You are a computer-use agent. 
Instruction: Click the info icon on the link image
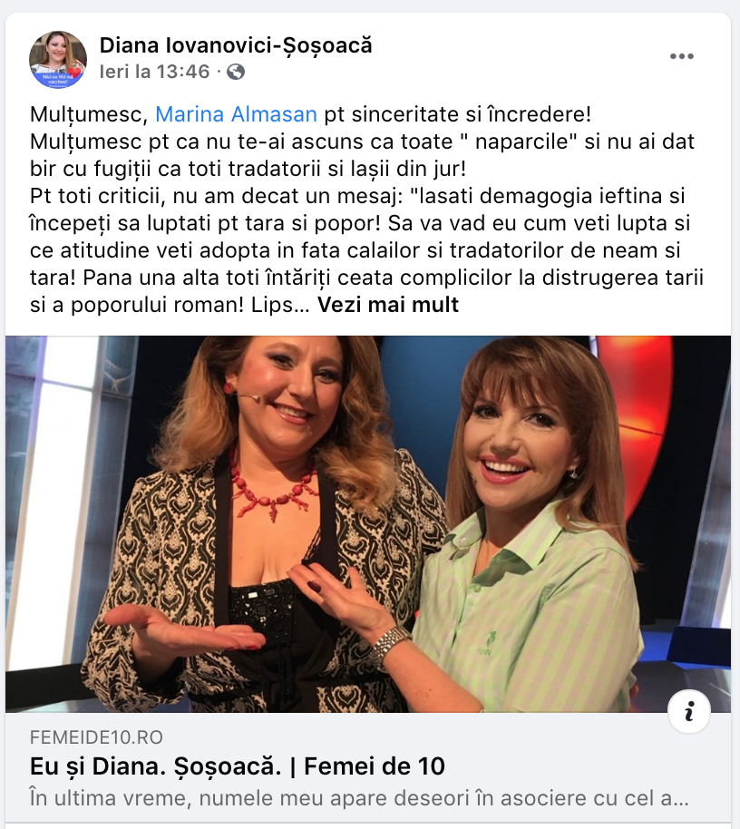tap(688, 712)
